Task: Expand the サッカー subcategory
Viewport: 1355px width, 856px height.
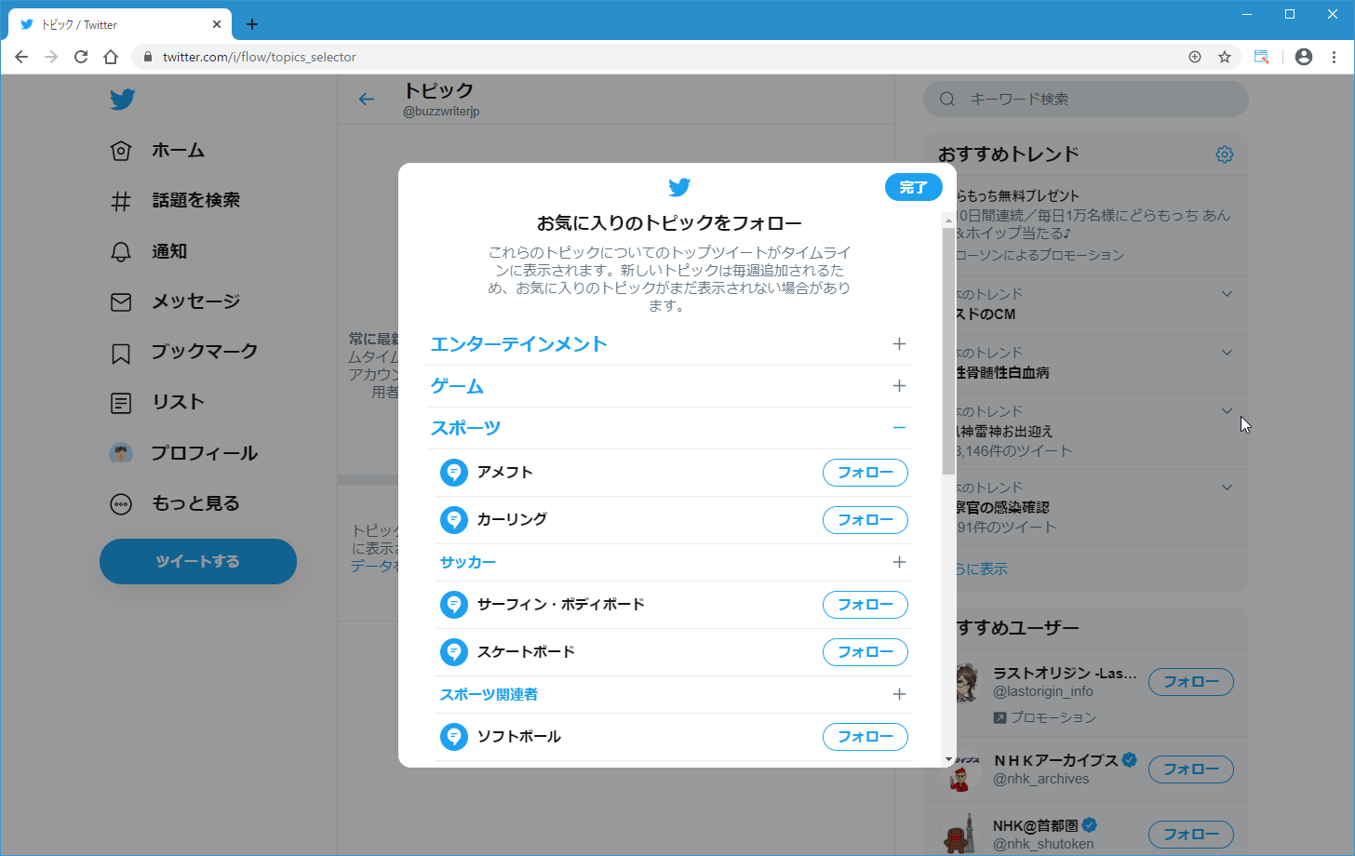Action: pos(899,561)
